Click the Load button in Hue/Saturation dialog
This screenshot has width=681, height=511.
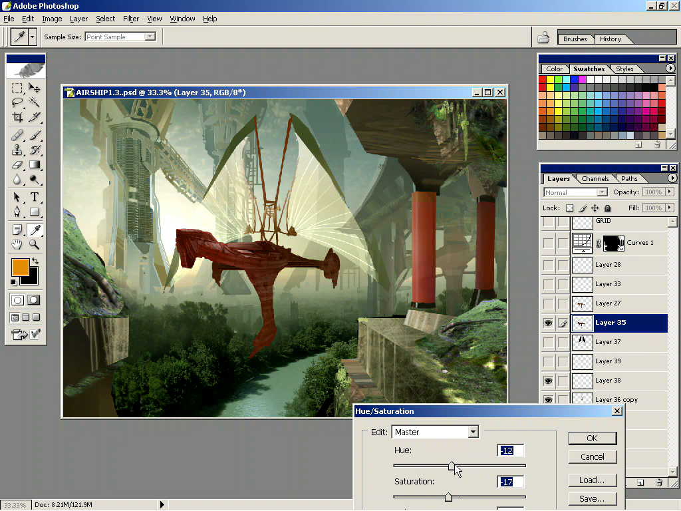pos(592,480)
